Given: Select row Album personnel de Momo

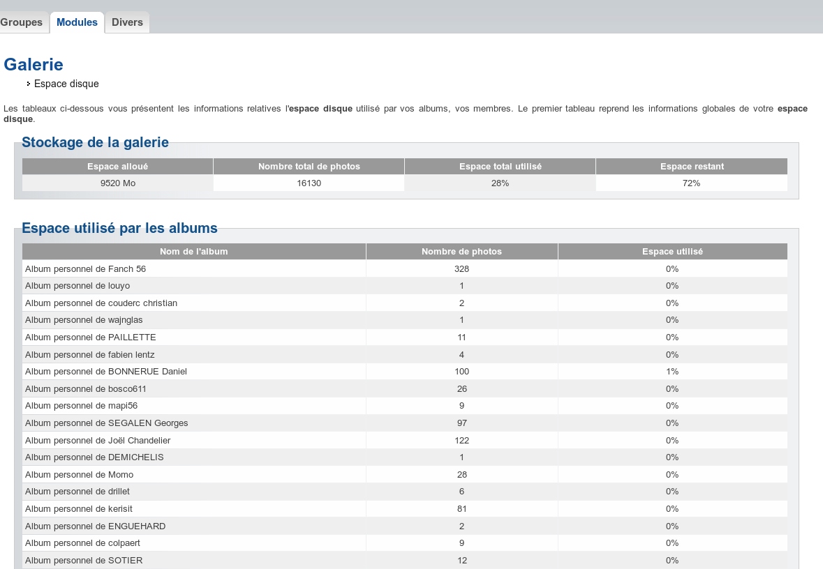Looking at the screenshot, I should point(405,475).
